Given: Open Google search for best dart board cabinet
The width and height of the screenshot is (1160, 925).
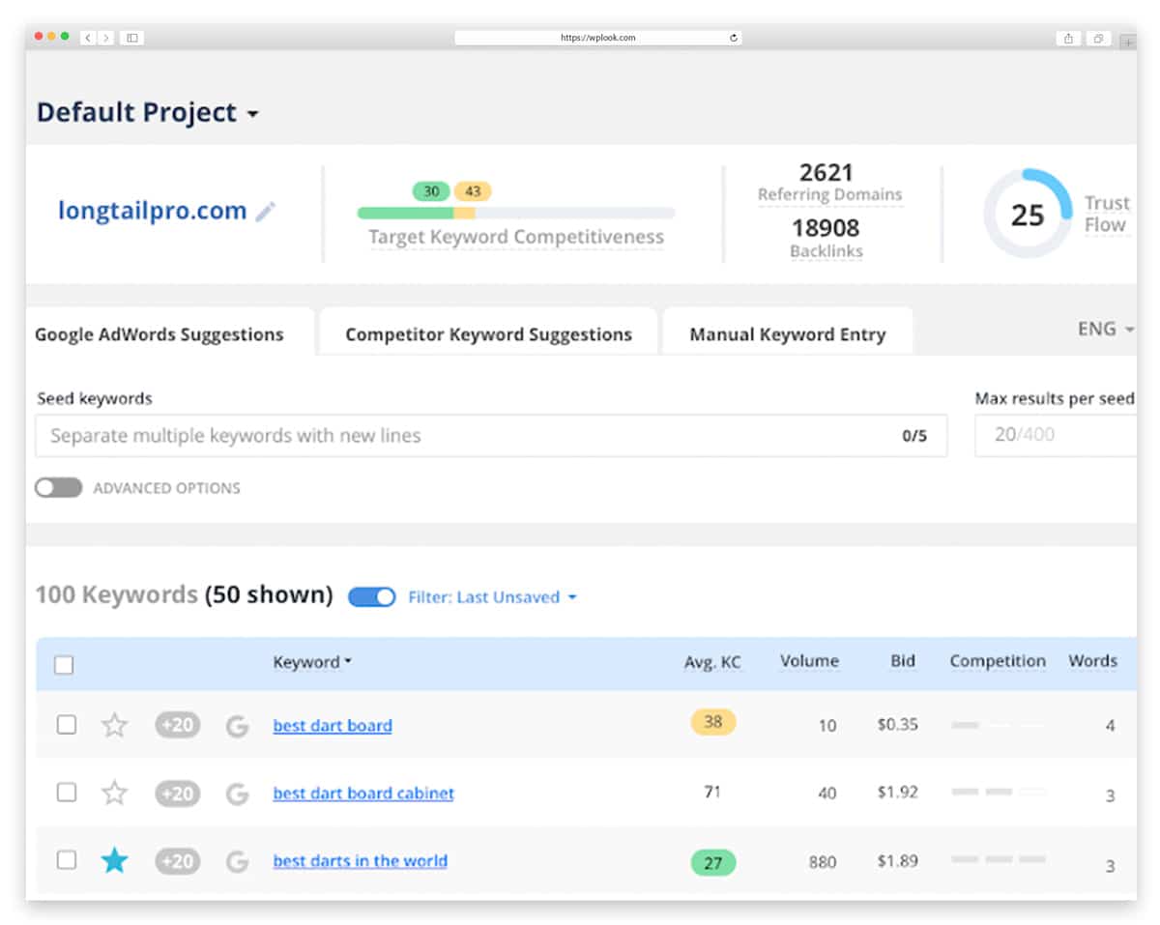Looking at the screenshot, I should click(x=237, y=795).
